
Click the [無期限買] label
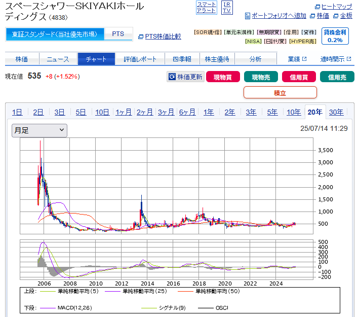tap(269, 32)
